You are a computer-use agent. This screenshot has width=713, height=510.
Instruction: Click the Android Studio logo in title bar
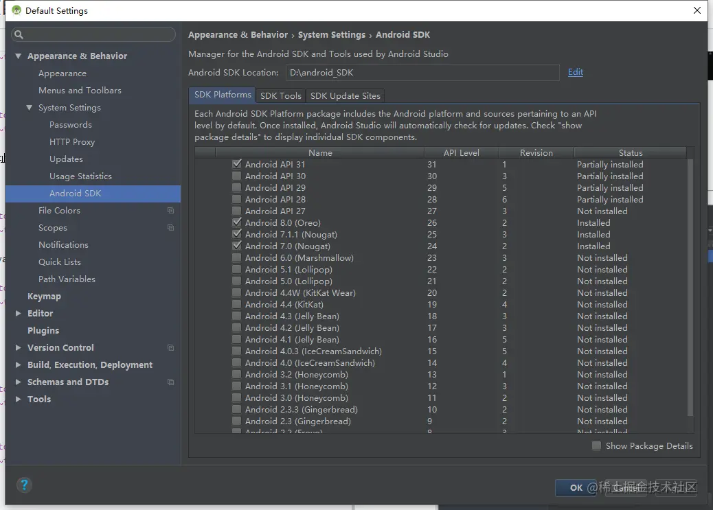click(x=16, y=10)
